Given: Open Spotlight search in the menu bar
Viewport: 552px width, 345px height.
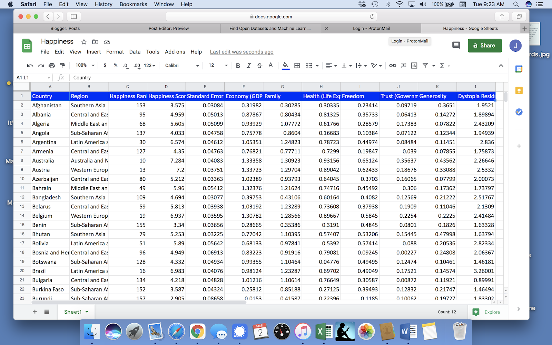Looking at the screenshot, I should (516, 4).
